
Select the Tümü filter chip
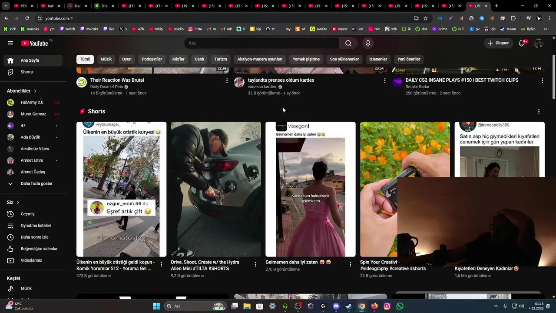coord(85,59)
